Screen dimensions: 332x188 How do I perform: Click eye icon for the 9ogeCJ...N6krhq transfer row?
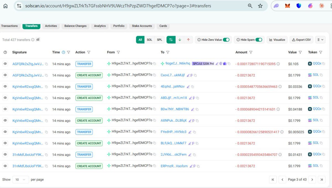tap(5, 64)
